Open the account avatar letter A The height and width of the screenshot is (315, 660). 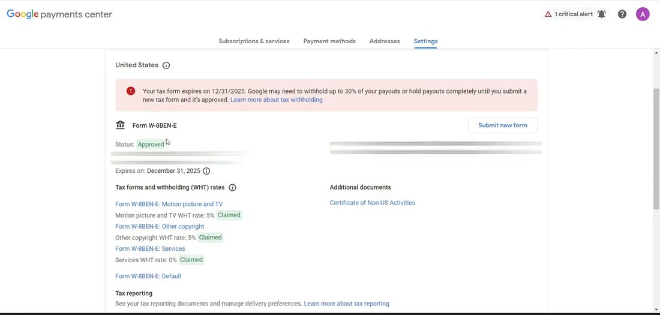tap(643, 14)
